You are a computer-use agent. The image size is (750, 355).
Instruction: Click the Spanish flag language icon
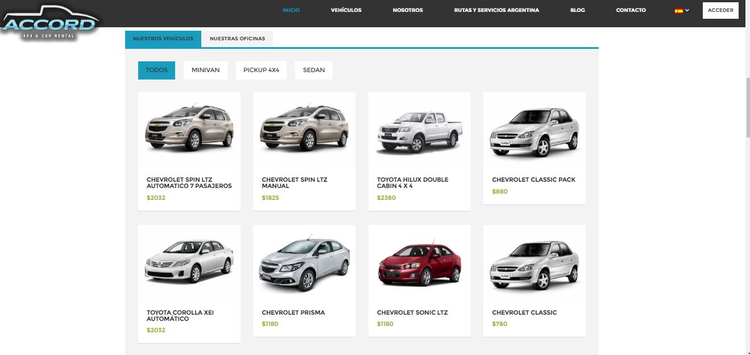[x=678, y=10]
